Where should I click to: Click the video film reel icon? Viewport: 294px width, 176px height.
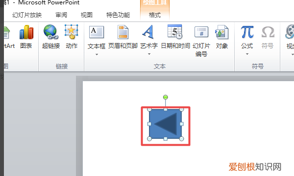pyautogui.click(x=290, y=32)
